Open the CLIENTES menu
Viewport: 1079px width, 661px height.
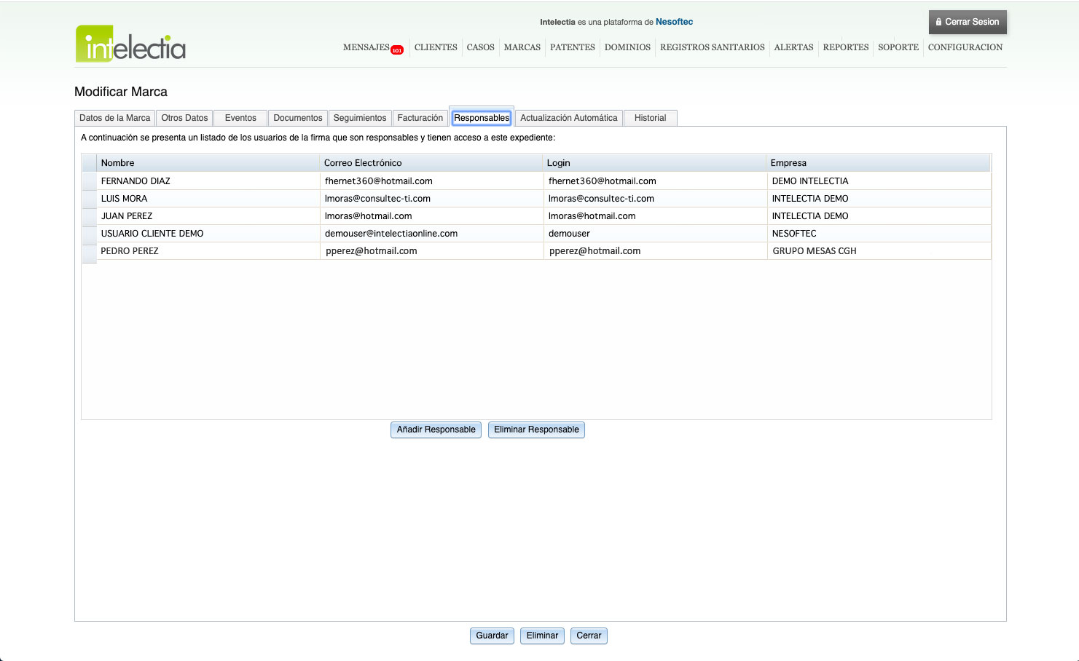(x=436, y=47)
